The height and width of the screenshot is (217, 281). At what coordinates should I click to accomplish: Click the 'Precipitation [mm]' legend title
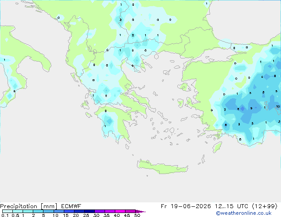coord(29,206)
